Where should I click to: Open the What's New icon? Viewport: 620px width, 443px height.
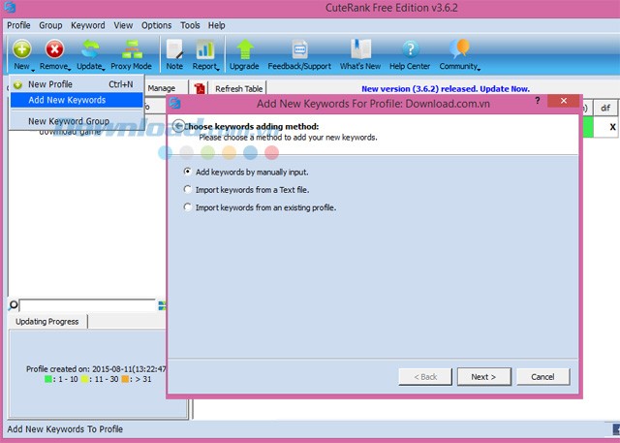[x=359, y=47]
